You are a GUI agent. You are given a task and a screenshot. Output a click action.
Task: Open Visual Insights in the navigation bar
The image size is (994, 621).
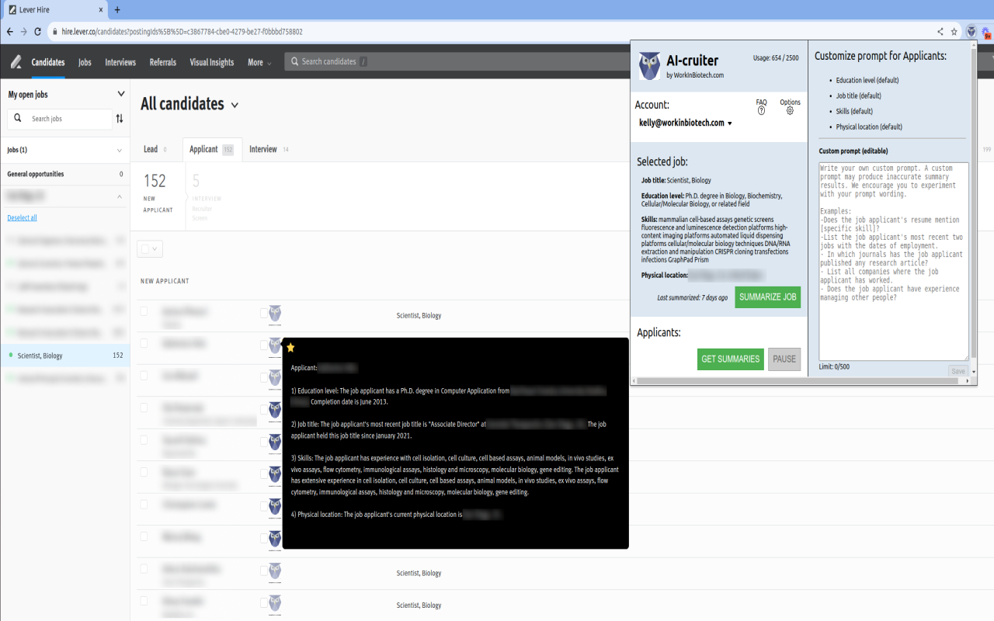212,62
